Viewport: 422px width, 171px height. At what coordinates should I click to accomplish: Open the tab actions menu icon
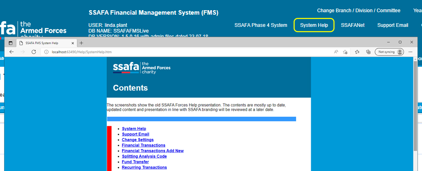(x=11, y=43)
